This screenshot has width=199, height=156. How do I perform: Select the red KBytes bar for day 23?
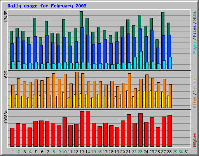(141, 130)
